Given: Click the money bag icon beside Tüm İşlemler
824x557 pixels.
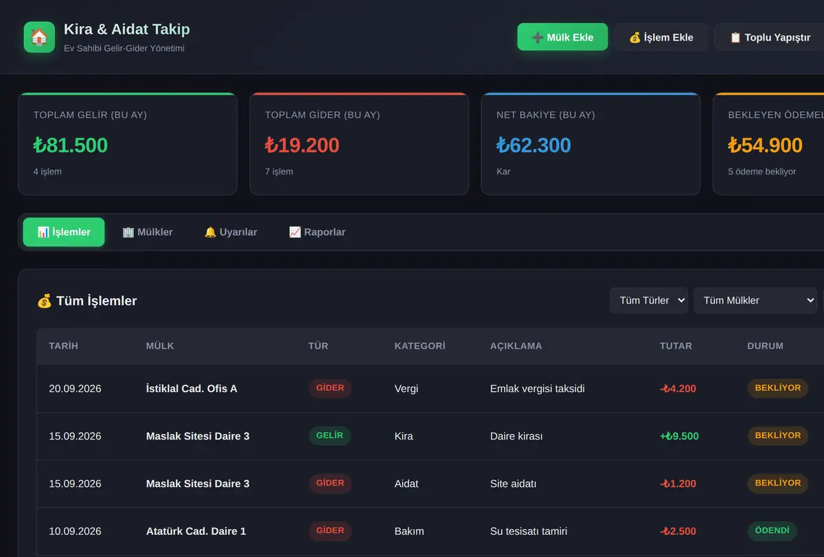Looking at the screenshot, I should coord(44,301).
